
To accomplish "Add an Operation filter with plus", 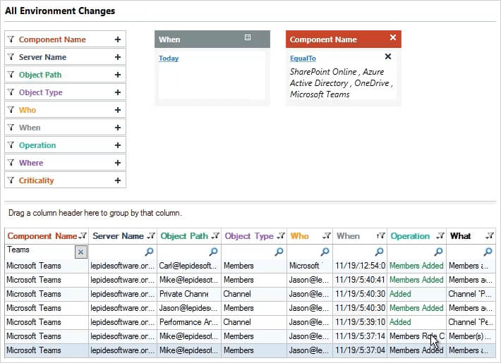I will [118, 145].
